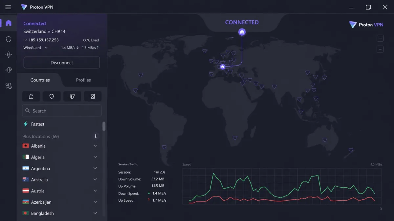Expand the Argentina server list
Screen dimensions: 394x221
click(95, 168)
